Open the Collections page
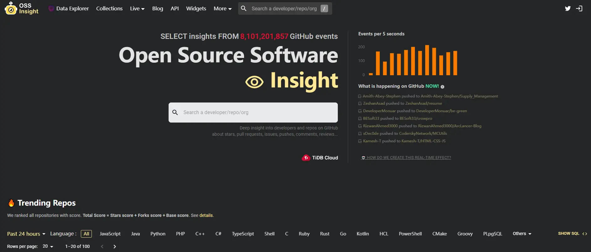591x252 pixels. (109, 8)
